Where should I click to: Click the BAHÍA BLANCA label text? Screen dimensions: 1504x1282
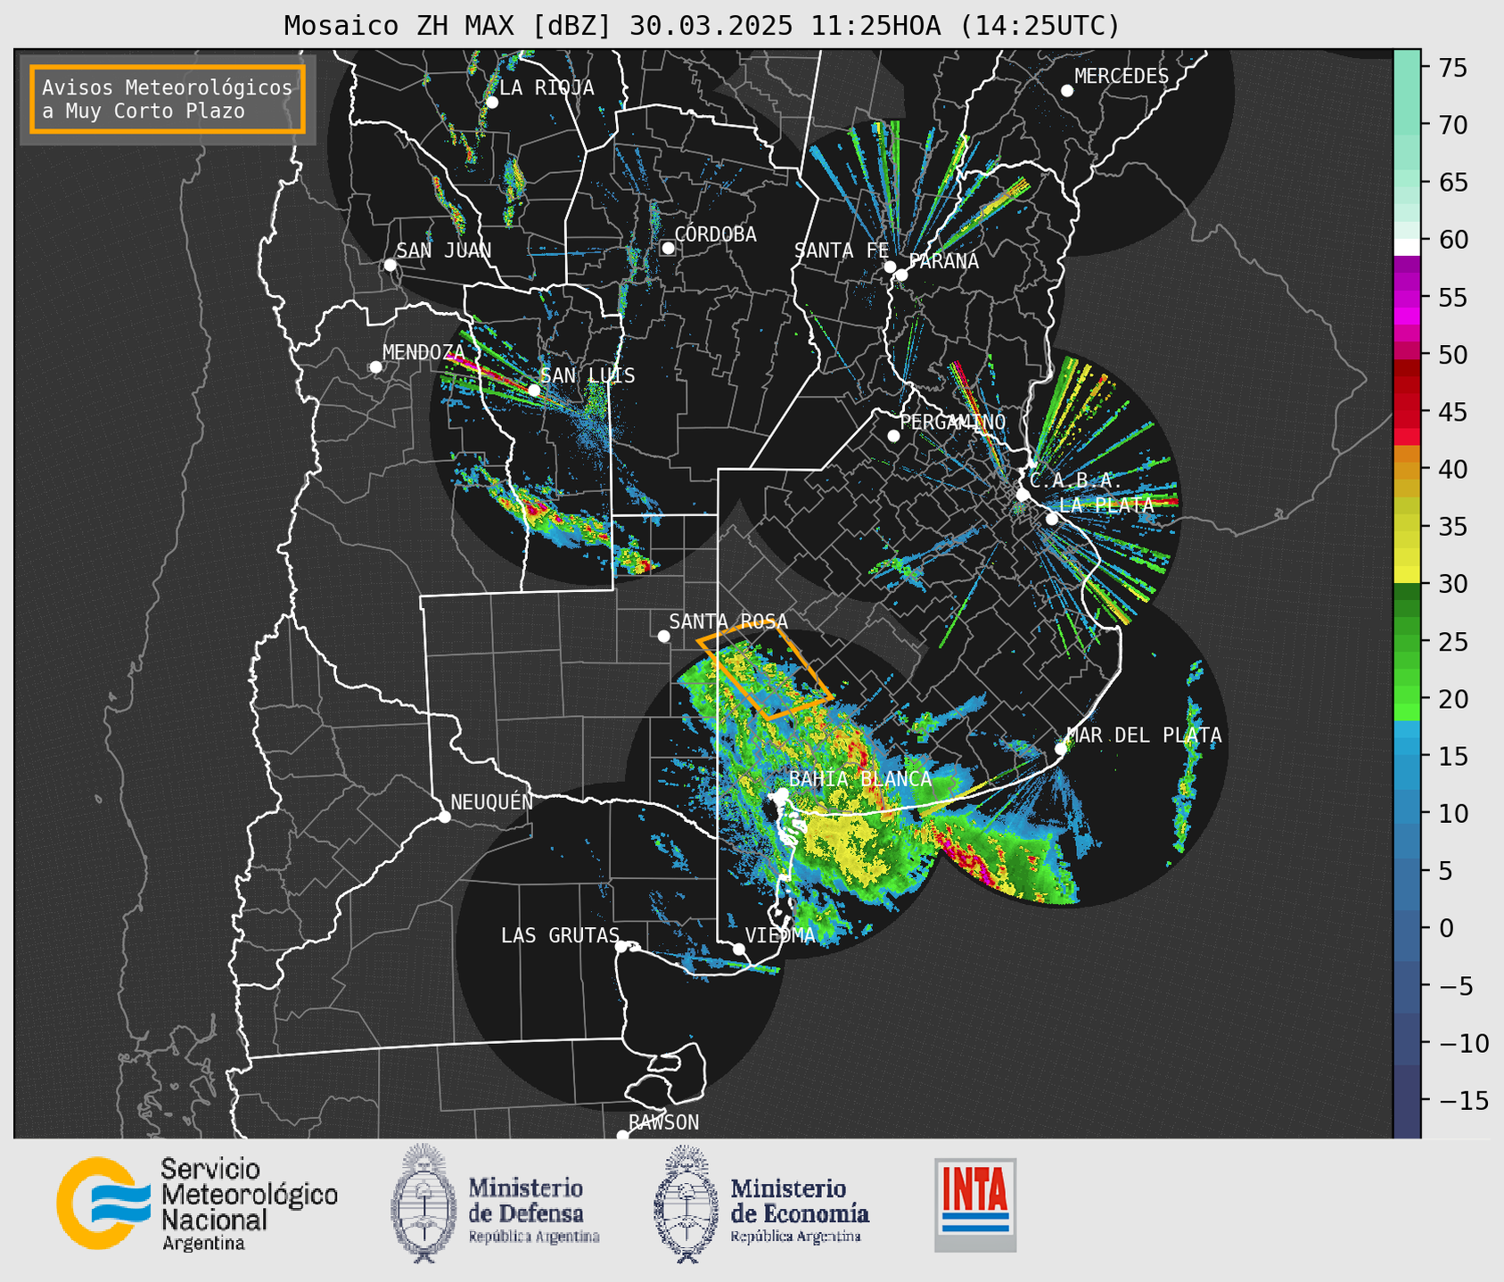[x=860, y=779]
